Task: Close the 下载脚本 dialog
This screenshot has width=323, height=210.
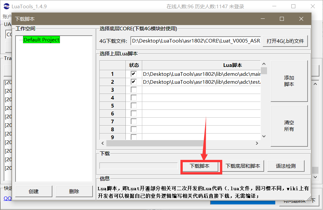Action: [x=301, y=19]
